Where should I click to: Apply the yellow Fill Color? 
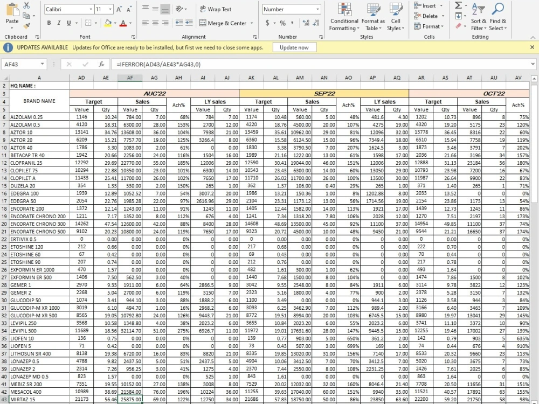click(x=108, y=23)
